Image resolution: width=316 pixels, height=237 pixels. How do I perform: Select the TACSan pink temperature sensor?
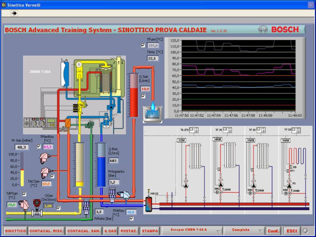pos(45,173)
